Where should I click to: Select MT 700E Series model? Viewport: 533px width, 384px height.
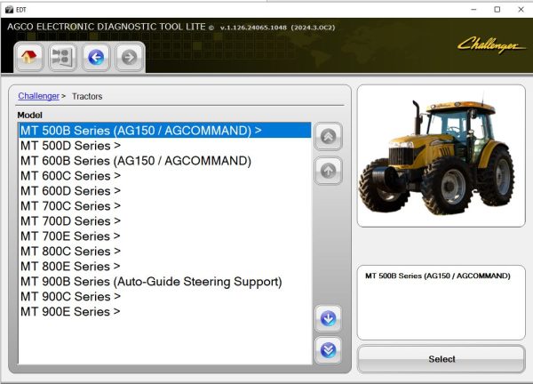(x=165, y=236)
